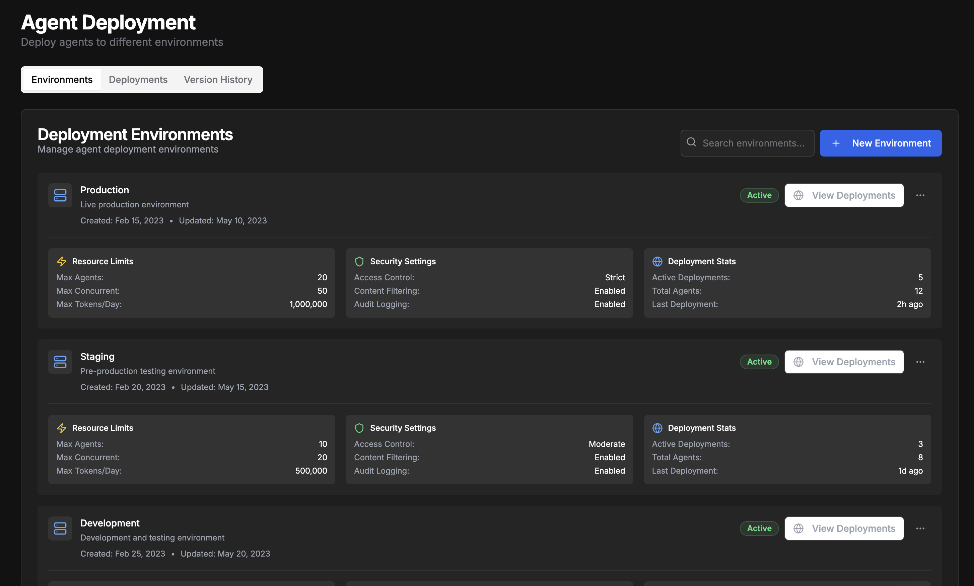Open the options menu for Staging environment
Viewport: 974px width, 586px height.
pyautogui.click(x=921, y=362)
